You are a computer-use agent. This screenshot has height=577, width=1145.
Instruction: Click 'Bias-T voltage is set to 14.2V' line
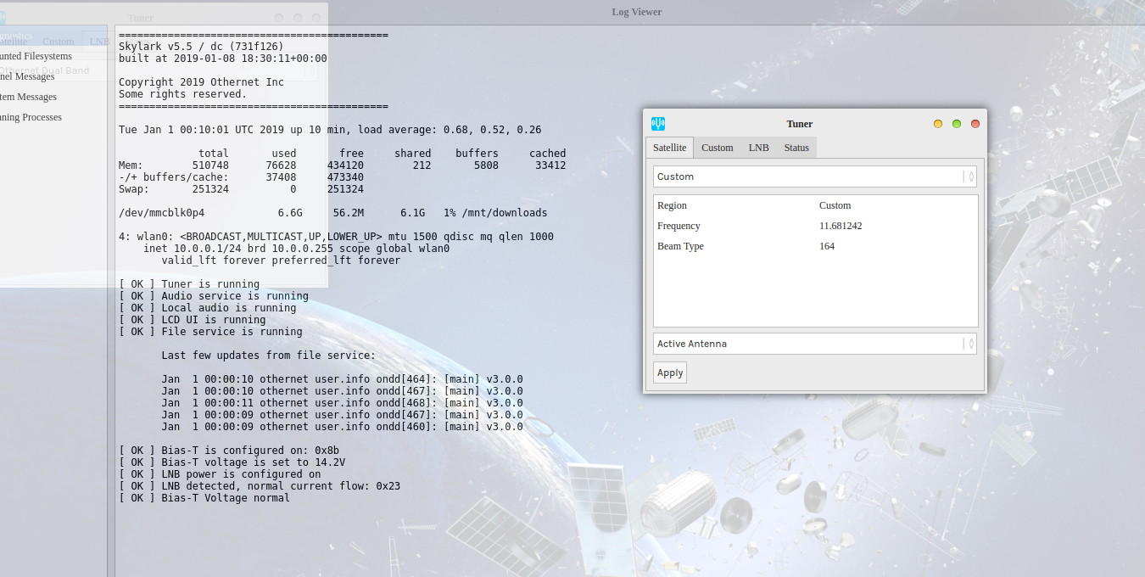tap(232, 462)
